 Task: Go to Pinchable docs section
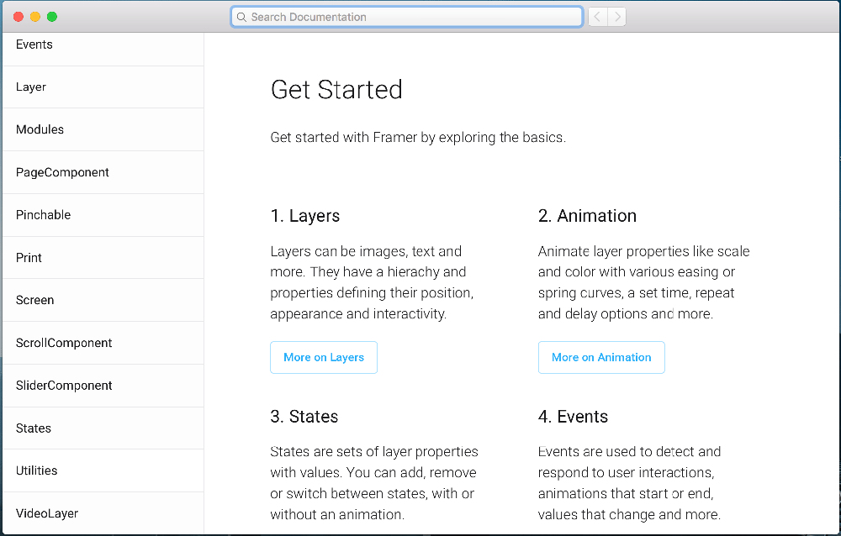(43, 215)
